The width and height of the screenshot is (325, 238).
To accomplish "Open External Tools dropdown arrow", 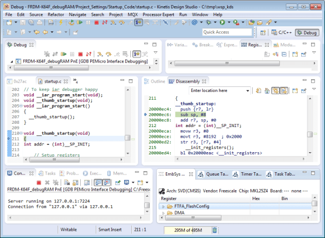I will coord(243,22).
